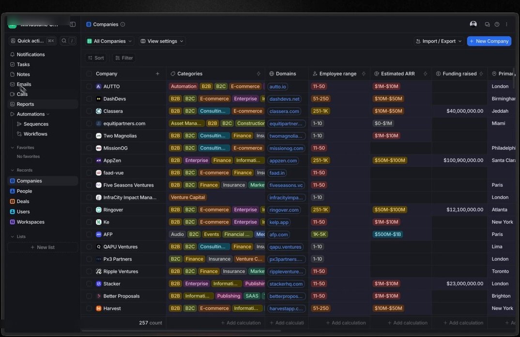Screen dimensions: 520x337
Task: Collapse the Lists section
Action: 12,236
